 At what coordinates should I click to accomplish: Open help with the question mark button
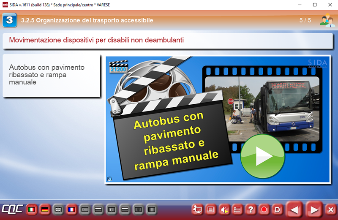click(251, 209)
